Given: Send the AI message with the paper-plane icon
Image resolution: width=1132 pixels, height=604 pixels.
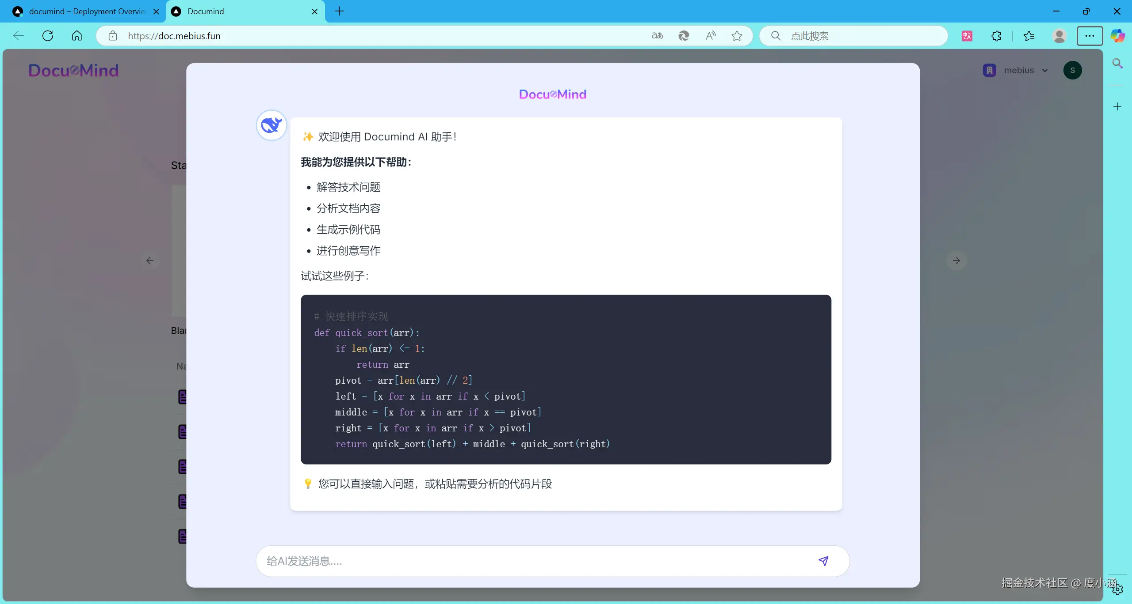Looking at the screenshot, I should point(823,561).
